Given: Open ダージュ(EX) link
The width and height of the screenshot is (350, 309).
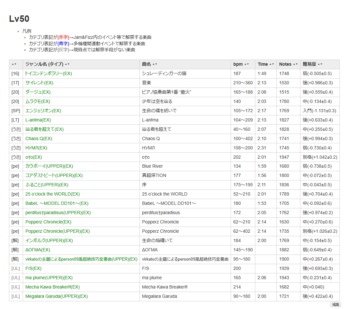Looking at the screenshot, I should tap(38, 92).
